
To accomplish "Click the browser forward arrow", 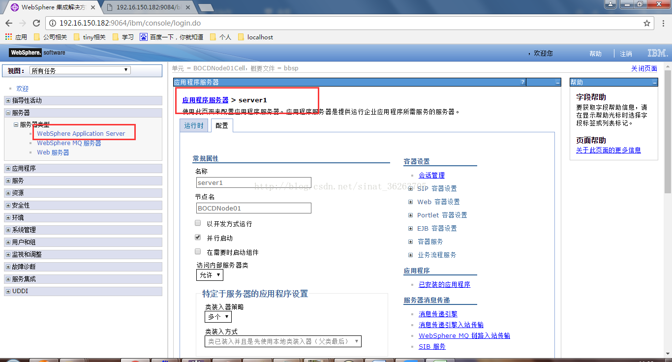I will pyautogui.click(x=23, y=23).
